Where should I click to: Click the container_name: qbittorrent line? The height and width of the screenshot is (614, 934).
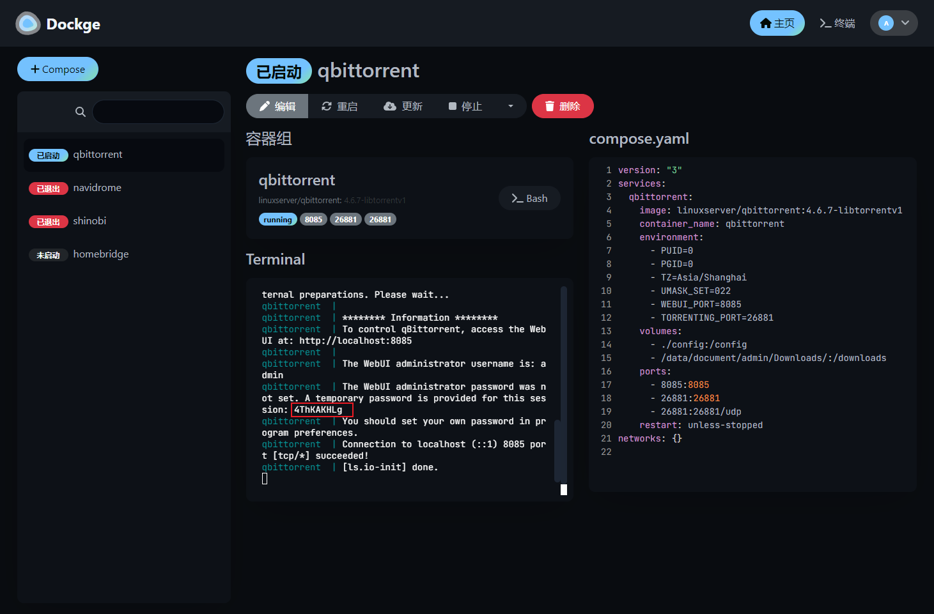[712, 224]
